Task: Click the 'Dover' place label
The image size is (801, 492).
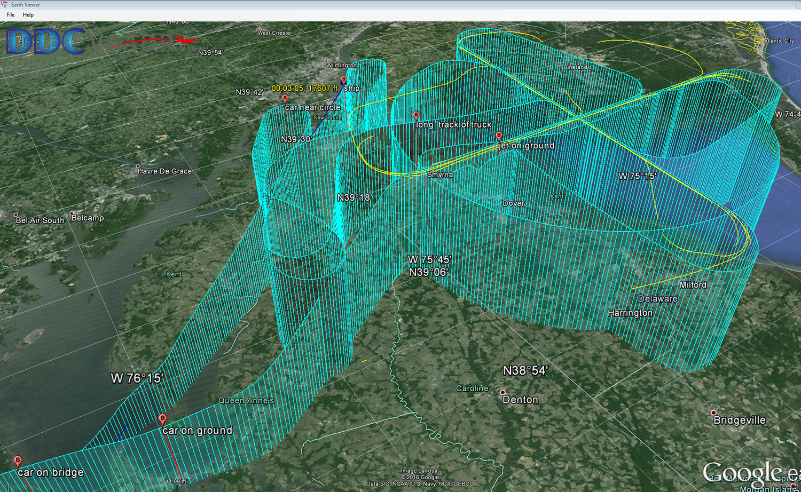Action: (513, 203)
